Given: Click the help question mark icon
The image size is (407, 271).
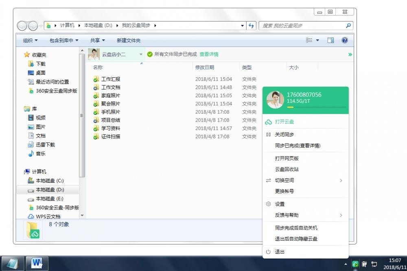Looking at the screenshot, I should point(345,40).
